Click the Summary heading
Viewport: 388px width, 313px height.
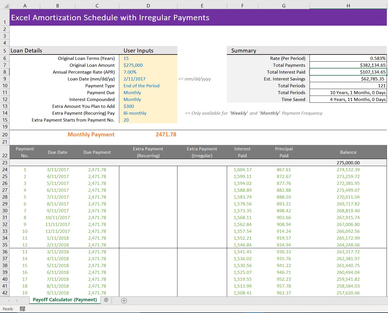pyautogui.click(x=244, y=51)
